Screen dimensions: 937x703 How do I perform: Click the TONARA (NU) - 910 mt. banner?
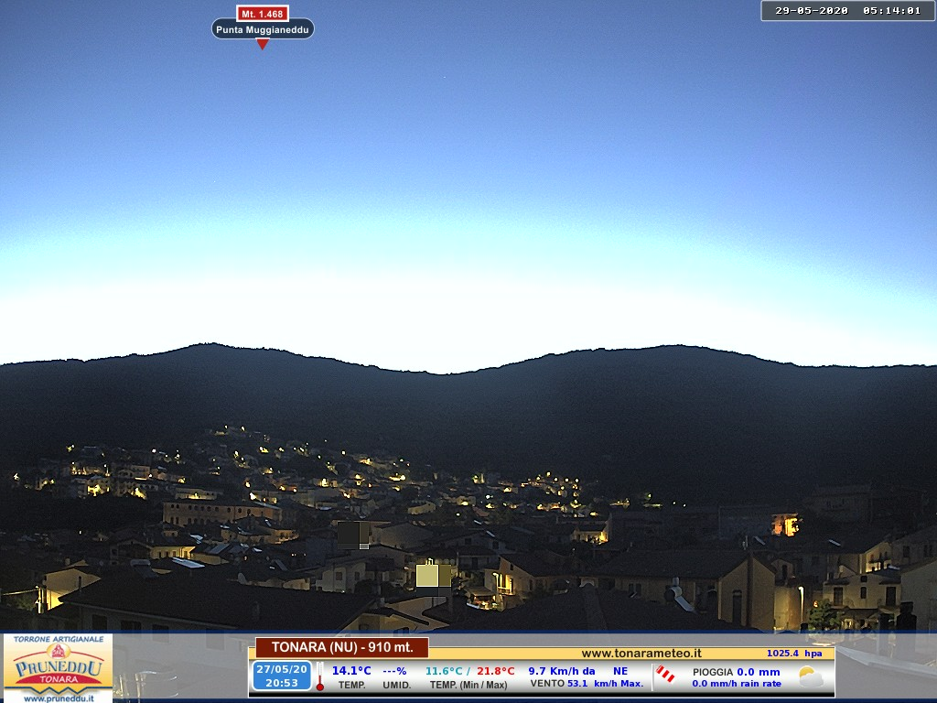(x=342, y=647)
